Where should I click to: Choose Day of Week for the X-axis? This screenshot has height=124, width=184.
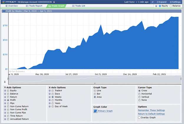(x=53, y=107)
